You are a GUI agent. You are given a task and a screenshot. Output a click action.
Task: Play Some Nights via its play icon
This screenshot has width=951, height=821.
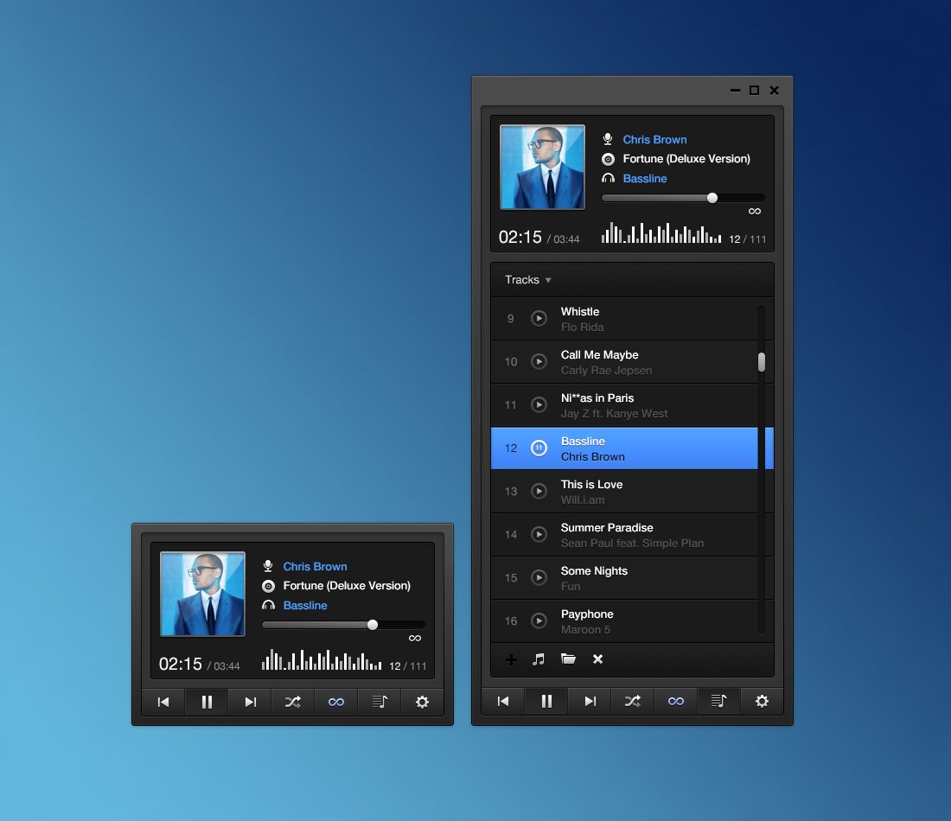pos(539,578)
